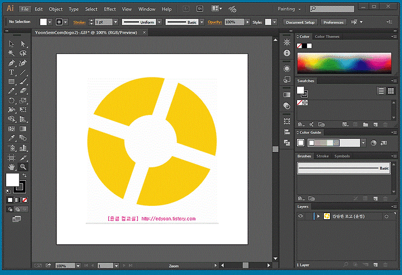Open the Window menu
Image resolution: width=402 pixels, height=275 pixels.
pos(147,9)
